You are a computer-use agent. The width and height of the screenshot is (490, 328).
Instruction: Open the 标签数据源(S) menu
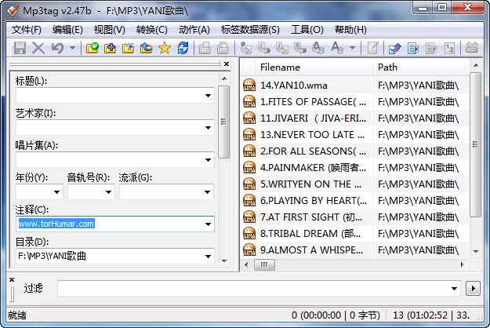tap(250, 30)
